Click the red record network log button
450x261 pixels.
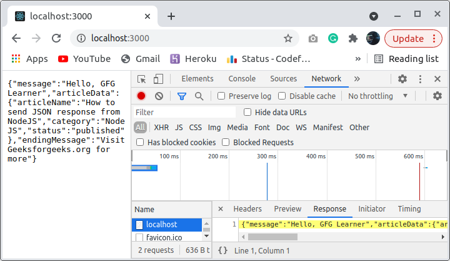141,96
